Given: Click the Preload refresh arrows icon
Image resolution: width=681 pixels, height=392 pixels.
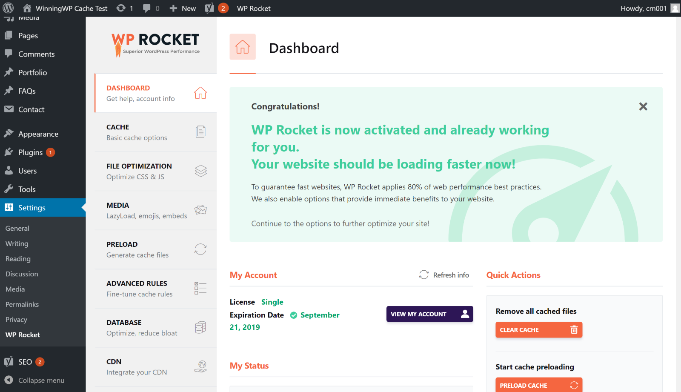Looking at the screenshot, I should (x=200, y=249).
